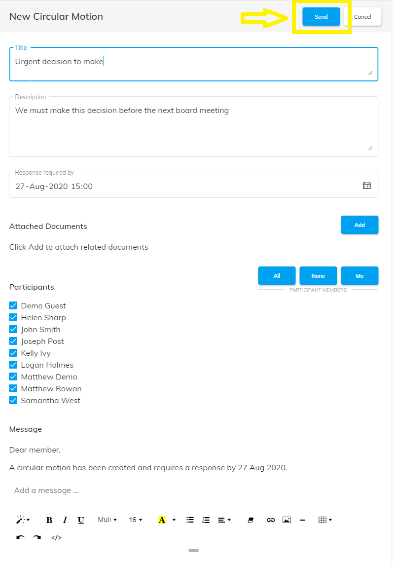Image resolution: width=393 pixels, height=565 pixels.
Task: Expand the table insert dropdown
Action: point(325,520)
